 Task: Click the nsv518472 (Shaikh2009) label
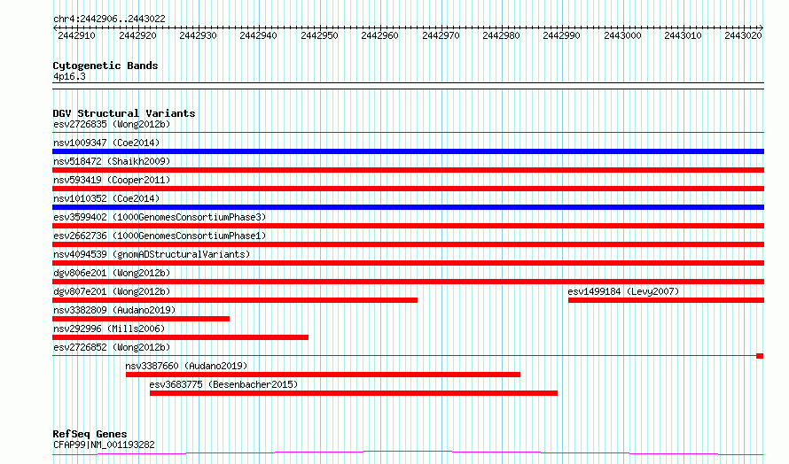click(112, 161)
